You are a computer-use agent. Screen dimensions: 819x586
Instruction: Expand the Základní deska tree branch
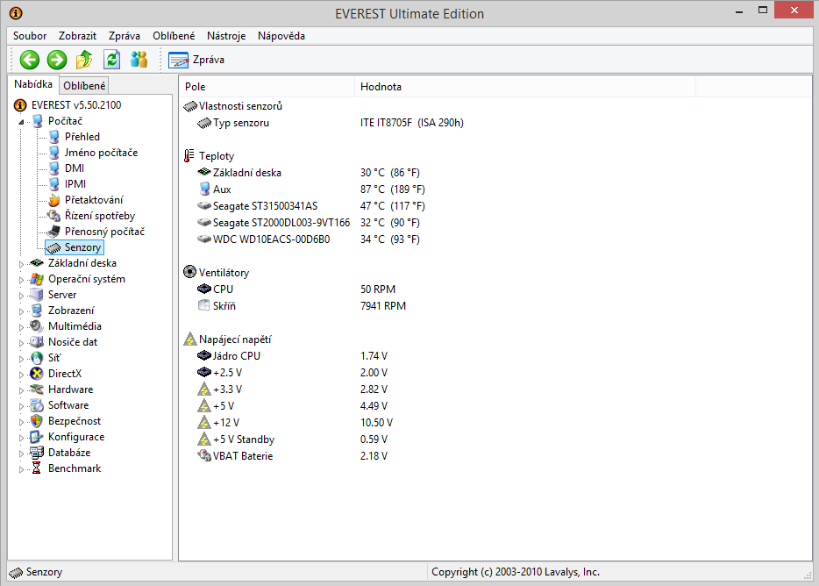pyautogui.click(x=21, y=264)
